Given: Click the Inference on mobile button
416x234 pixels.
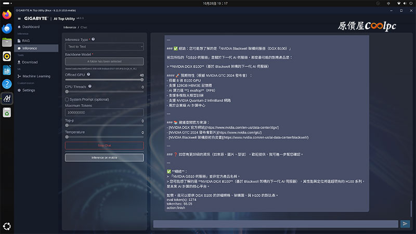Looking at the screenshot, I should [104, 158].
